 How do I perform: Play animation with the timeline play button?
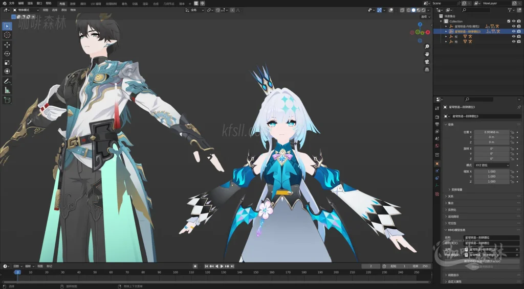coord(222,267)
